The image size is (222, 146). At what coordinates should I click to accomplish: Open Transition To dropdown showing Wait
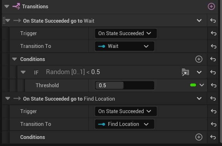125,46
